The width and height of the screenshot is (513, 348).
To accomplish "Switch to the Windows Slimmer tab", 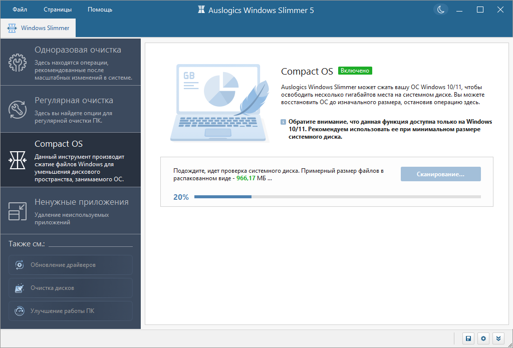I will (x=38, y=28).
